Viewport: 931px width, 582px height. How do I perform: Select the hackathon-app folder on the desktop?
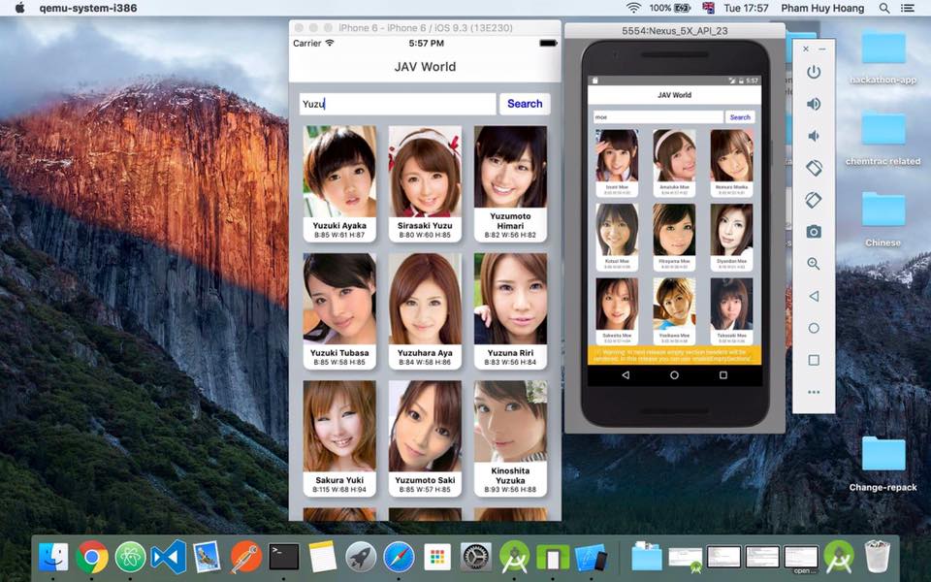[883, 48]
